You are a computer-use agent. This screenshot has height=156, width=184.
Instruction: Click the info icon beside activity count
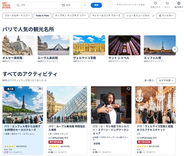45,81
